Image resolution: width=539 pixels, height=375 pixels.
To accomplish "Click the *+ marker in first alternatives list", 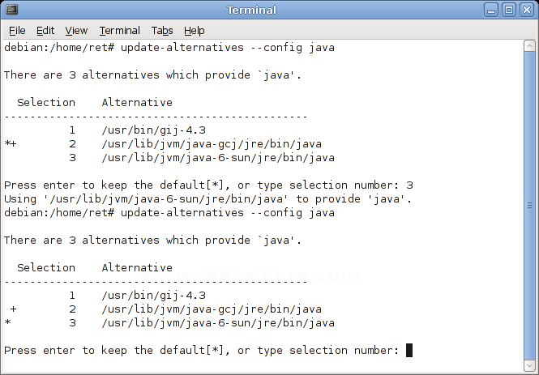I will point(11,143).
